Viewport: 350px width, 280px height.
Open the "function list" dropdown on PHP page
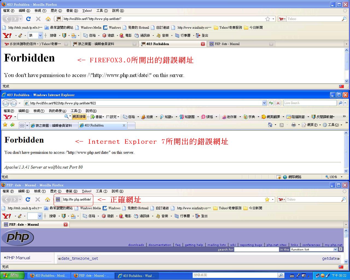335,249
